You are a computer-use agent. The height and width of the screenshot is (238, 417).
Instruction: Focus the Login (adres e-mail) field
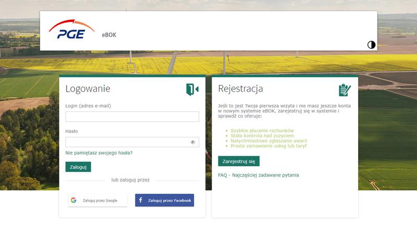click(132, 117)
